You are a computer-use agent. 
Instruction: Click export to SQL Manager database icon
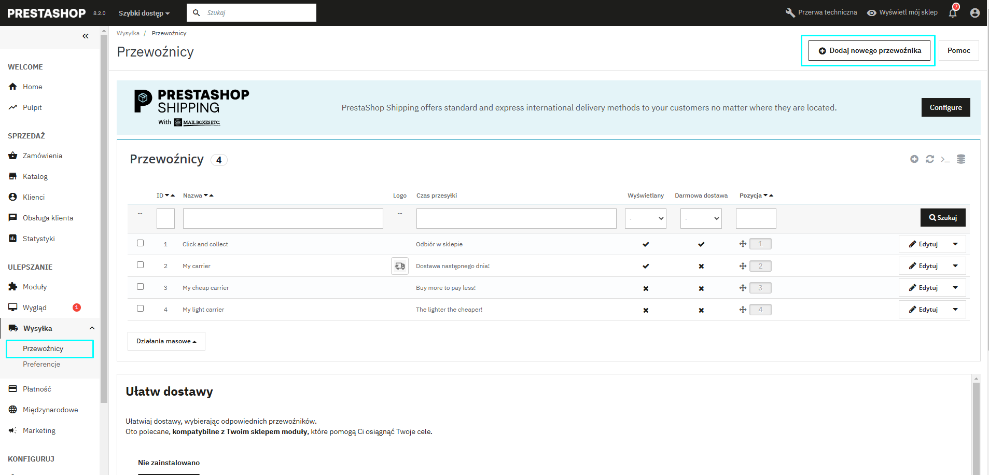(961, 159)
